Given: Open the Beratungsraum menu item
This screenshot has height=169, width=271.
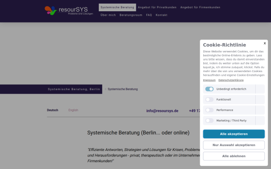Looking at the screenshot, I should click(x=131, y=15).
